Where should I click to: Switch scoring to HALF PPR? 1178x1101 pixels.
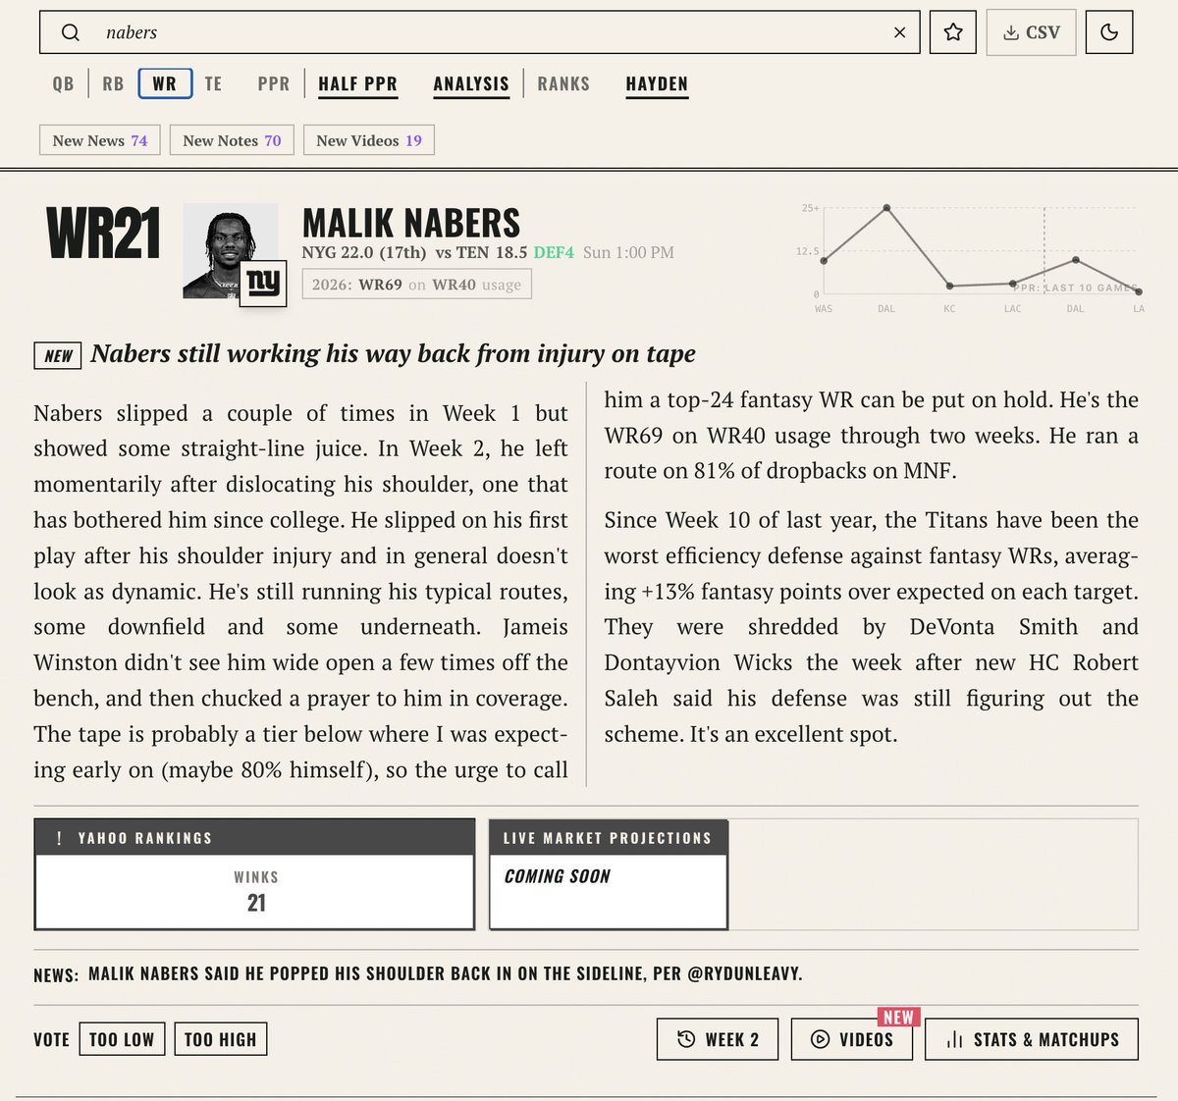(x=357, y=84)
